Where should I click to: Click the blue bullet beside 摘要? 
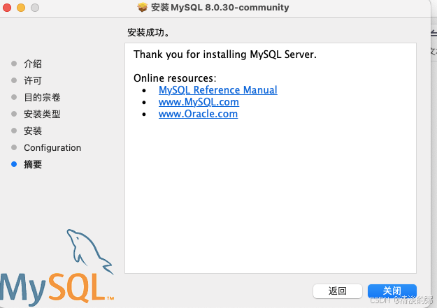pyautogui.click(x=14, y=164)
